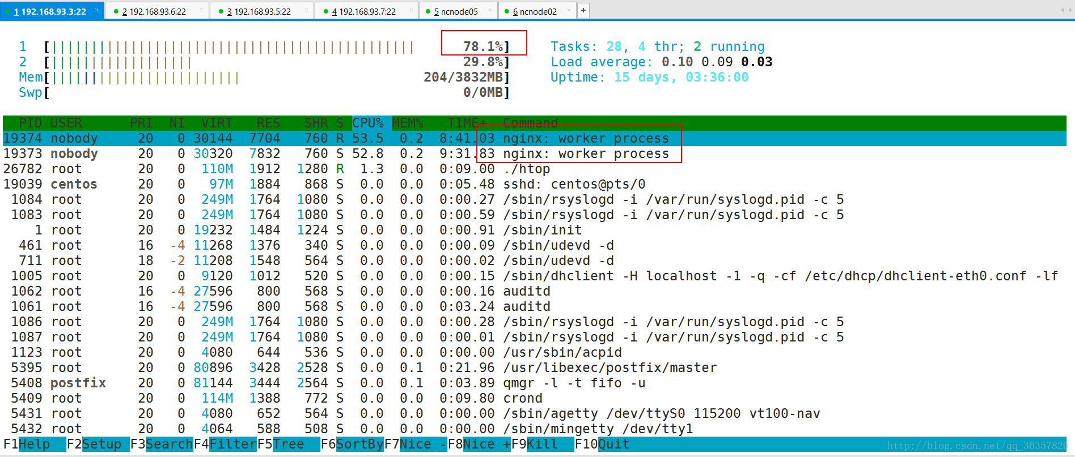Viewport: 1075px width, 457px height.
Task: Click F10 Quit in htop footer
Action: (602, 444)
